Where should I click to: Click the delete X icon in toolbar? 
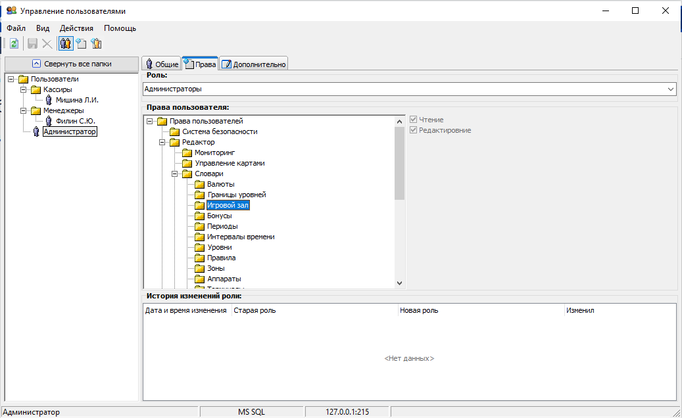pos(47,43)
